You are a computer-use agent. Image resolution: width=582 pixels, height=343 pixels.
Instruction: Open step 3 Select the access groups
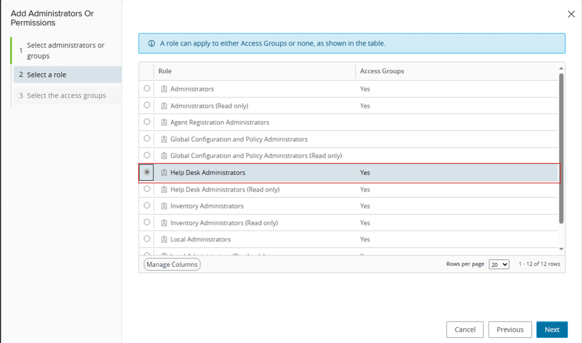tap(66, 95)
